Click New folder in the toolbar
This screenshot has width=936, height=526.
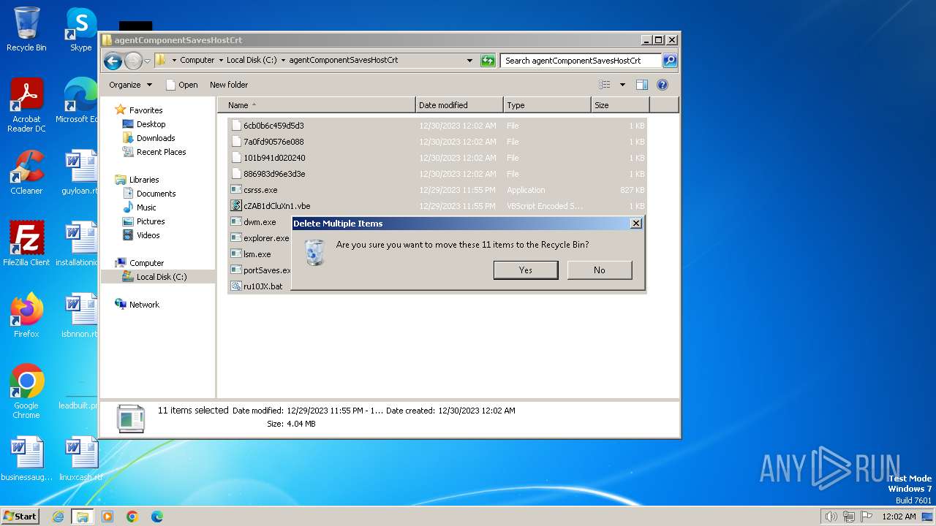click(229, 85)
